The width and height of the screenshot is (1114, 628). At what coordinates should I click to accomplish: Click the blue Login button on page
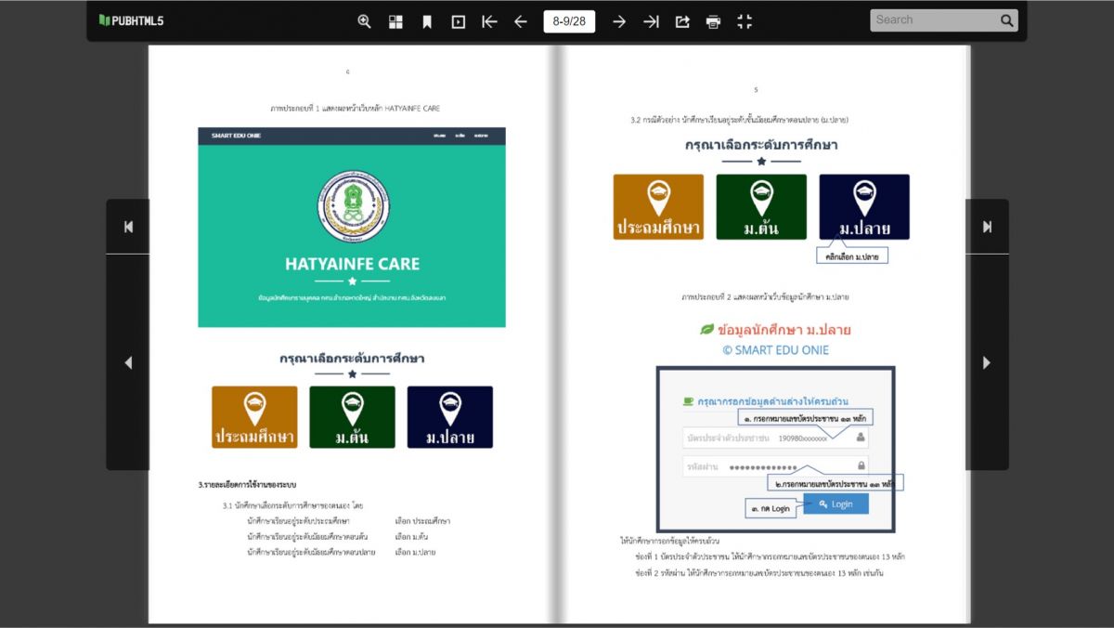(835, 504)
